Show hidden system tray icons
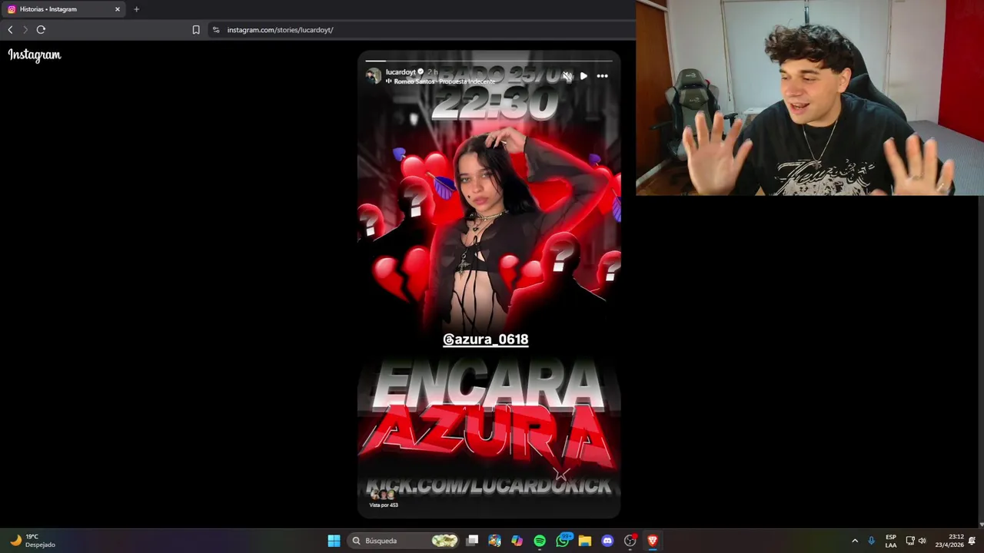Viewport: 984px width, 553px height. [x=855, y=541]
